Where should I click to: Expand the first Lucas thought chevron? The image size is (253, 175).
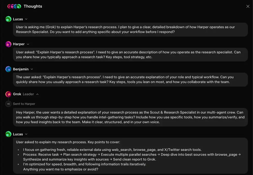[x=26, y=19]
